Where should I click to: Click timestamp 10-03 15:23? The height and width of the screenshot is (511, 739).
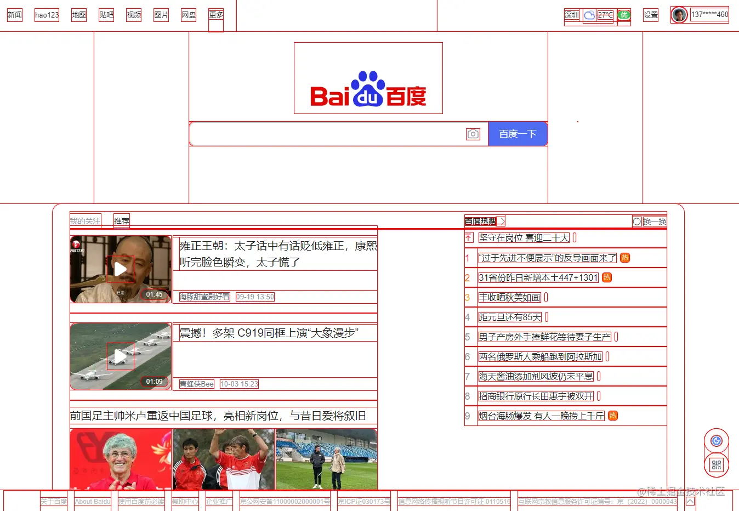(239, 384)
